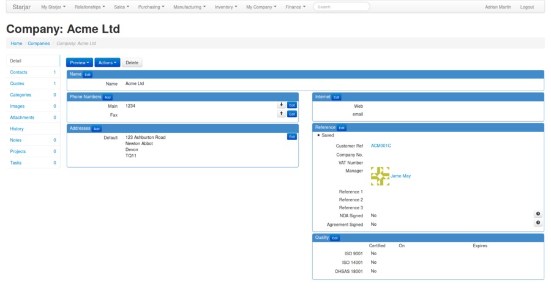The image size is (551, 306).
Task: Open the Finance navigation menu
Action: tap(295, 7)
